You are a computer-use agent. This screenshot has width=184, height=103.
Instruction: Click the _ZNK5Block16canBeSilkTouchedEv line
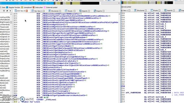tap(57, 70)
